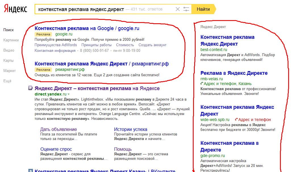The height and width of the screenshot is (172, 297).
Task: Click the wide-web.spb.ru URL
Action: [215, 120]
